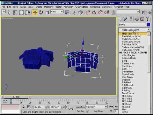Screen dimensions: 153x115
Task: Open the Hierarchy command panel tab
Action: 131,19
